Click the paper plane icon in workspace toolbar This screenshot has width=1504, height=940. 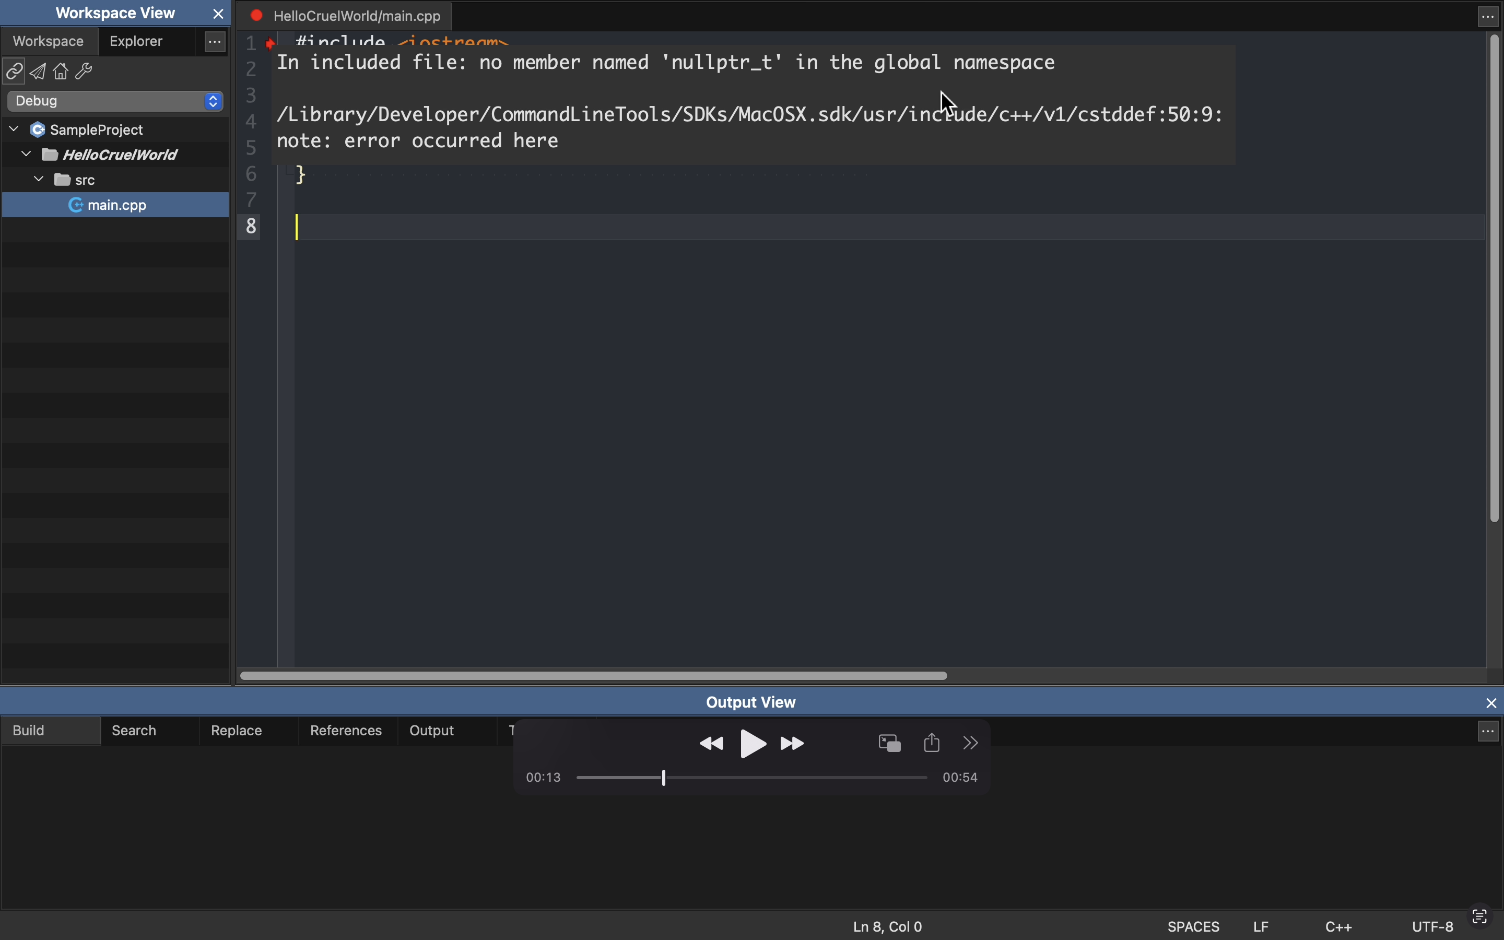tap(39, 72)
